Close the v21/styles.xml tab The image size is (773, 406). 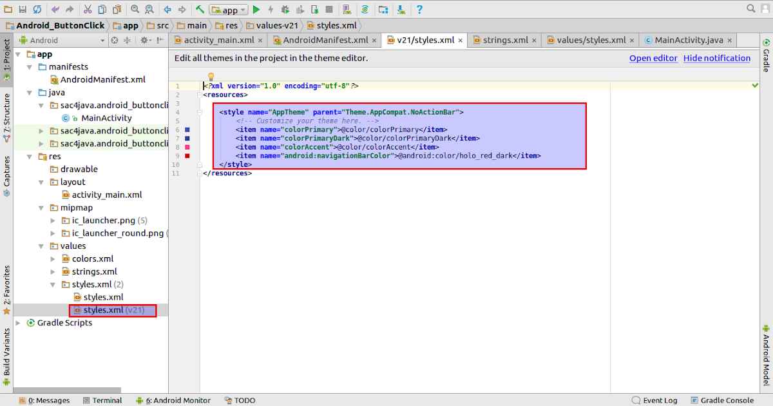[461, 40]
